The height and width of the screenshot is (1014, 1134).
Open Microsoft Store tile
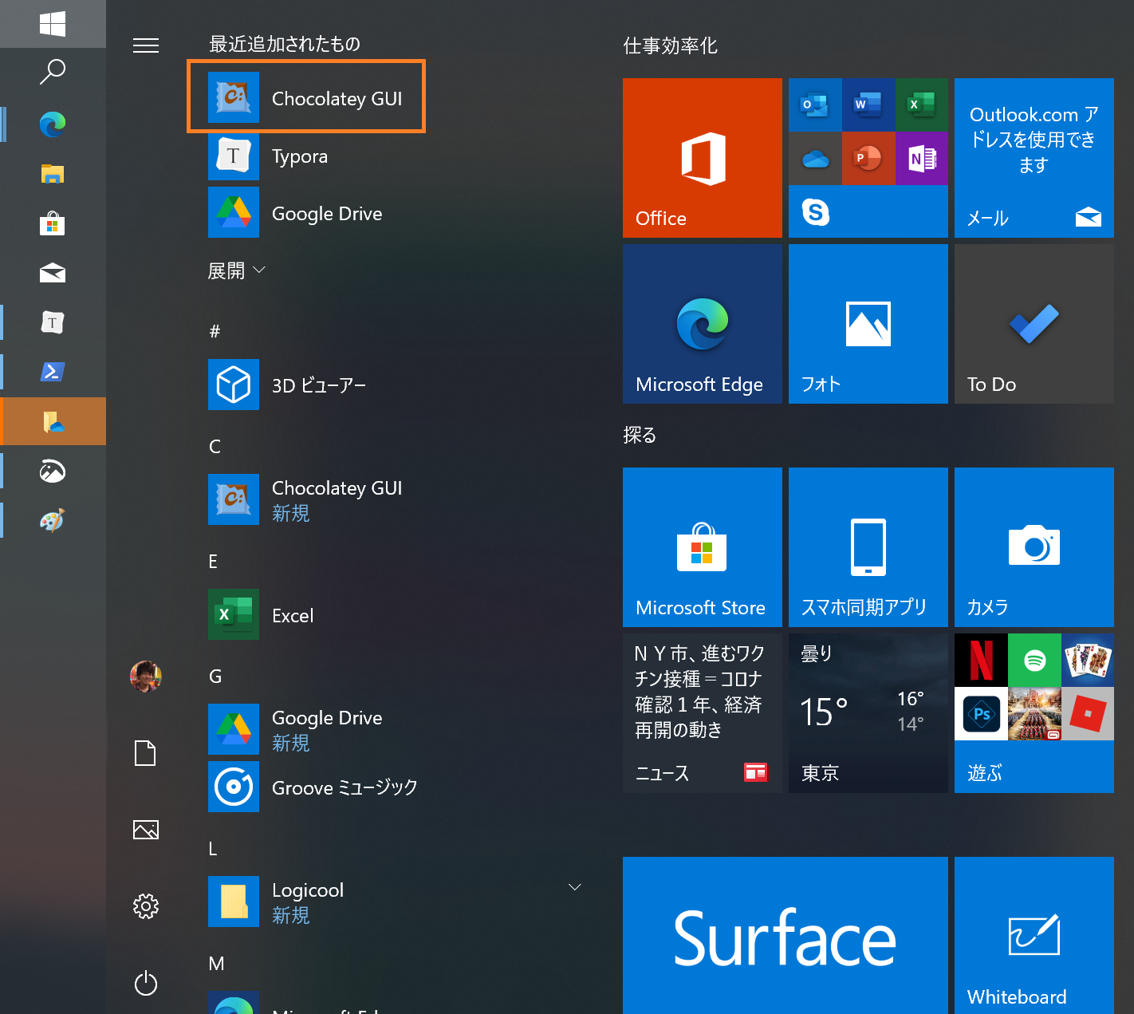tap(703, 547)
